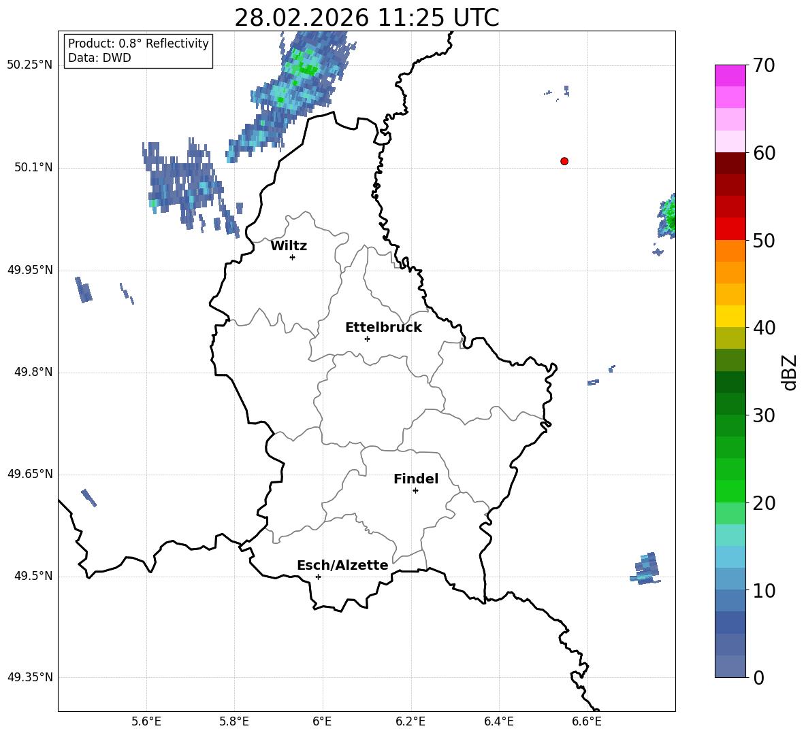Click the 5.6°E longitude label
This screenshot has height=735, width=806.
(x=146, y=721)
